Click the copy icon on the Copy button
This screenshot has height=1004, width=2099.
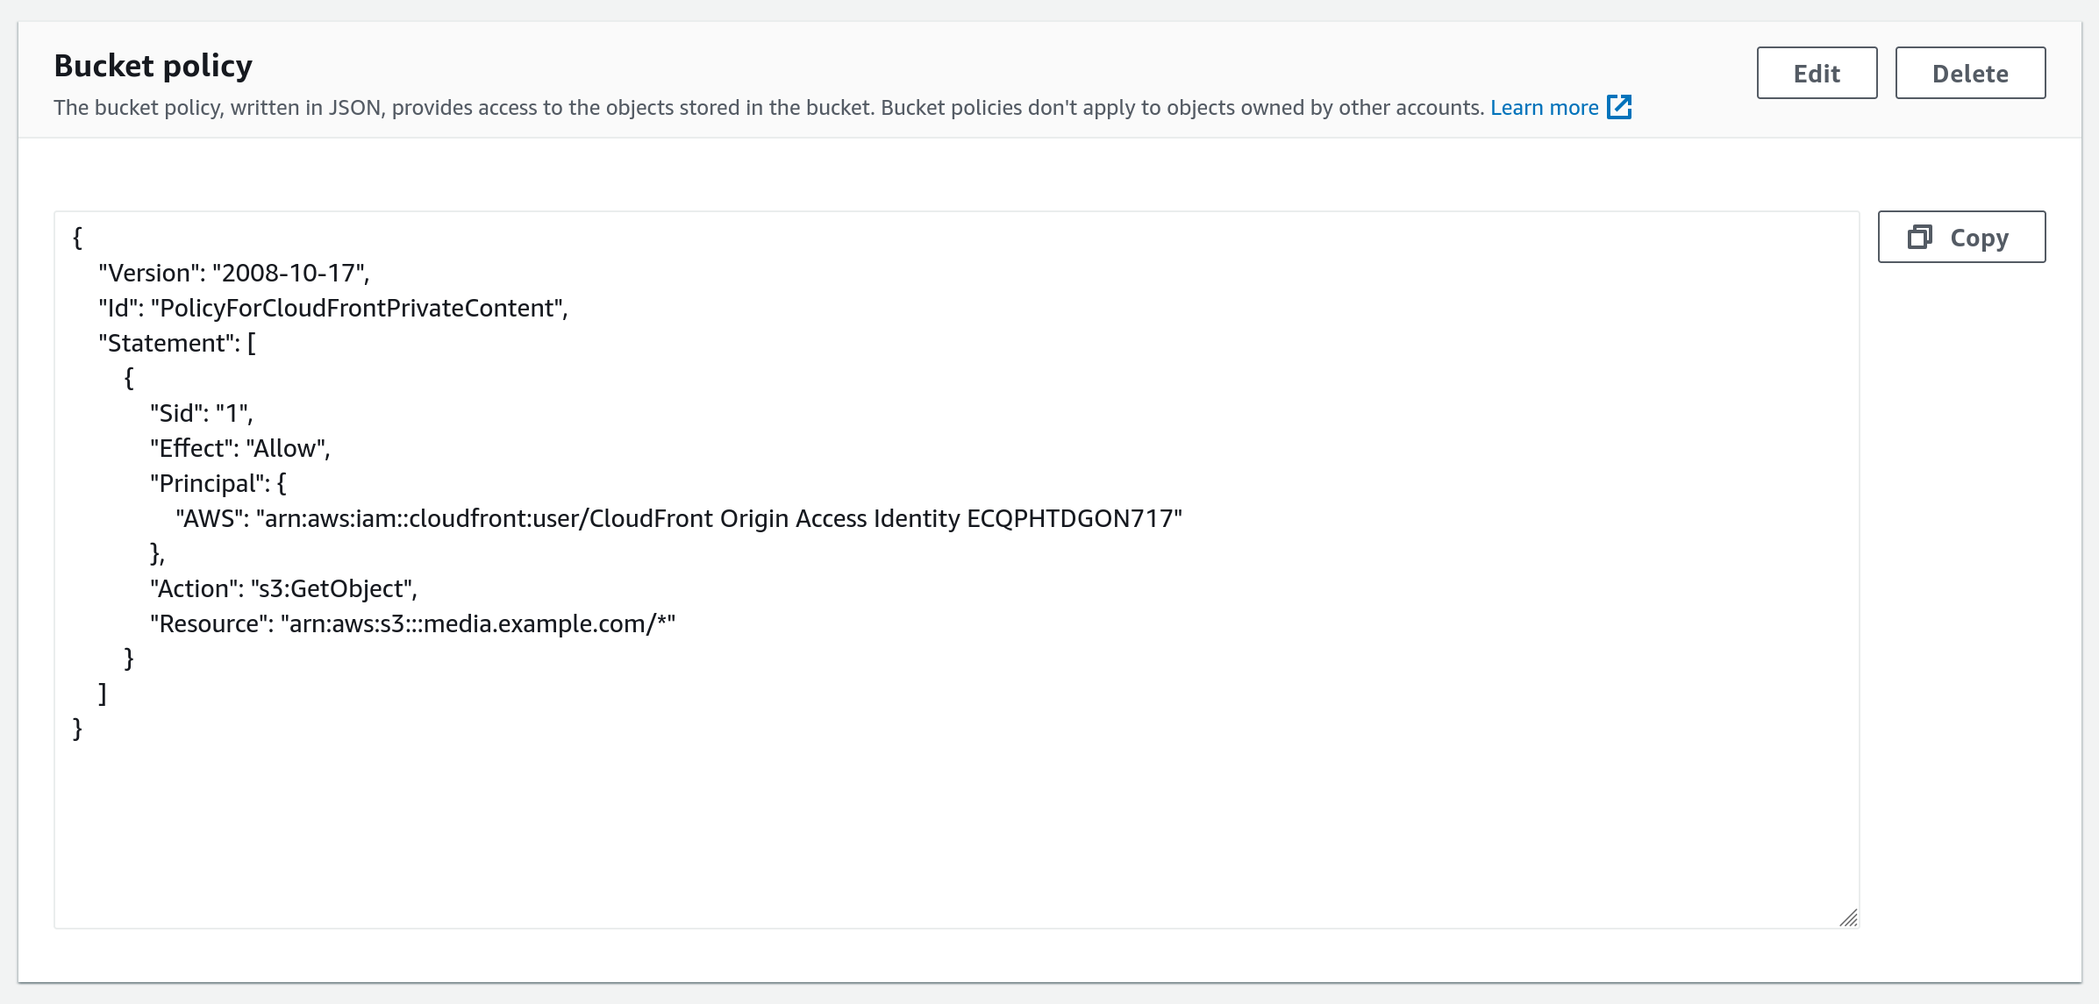coord(1922,237)
